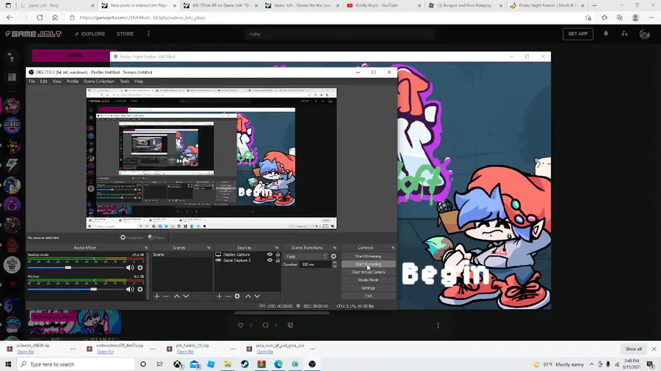
Task: Remove source with minus icon in Sources
Action: coord(228,296)
